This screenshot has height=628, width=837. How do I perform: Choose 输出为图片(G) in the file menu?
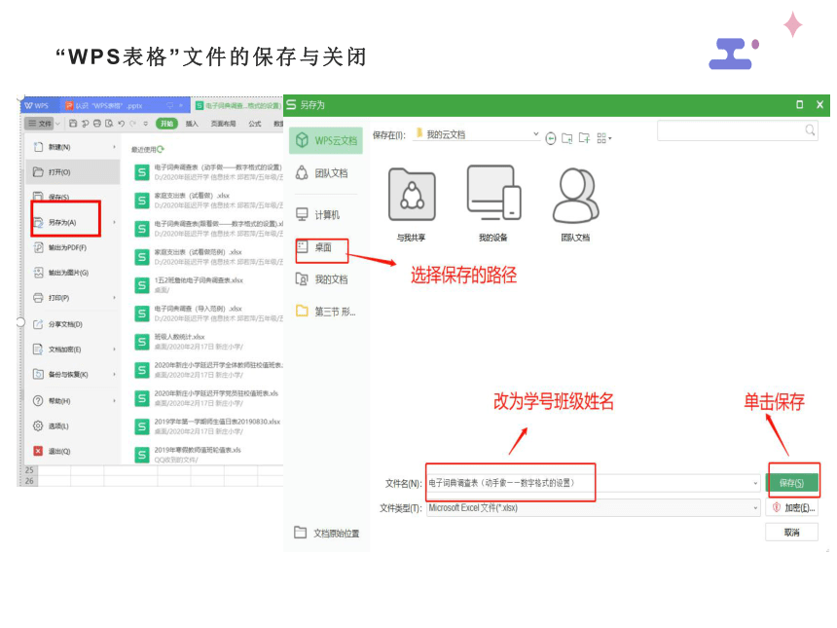[x=73, y=273]
